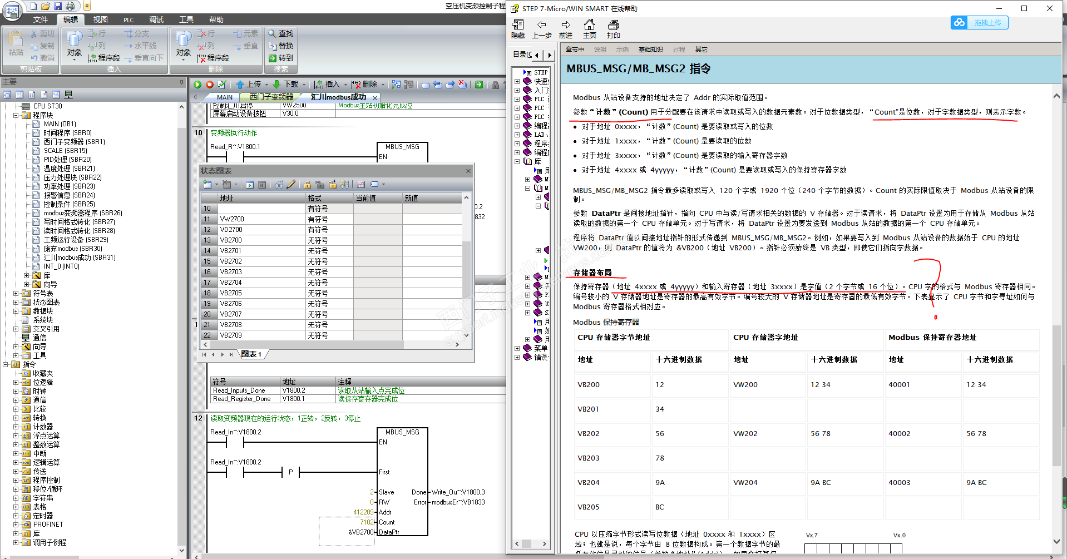Click the 上传 upload arrow button
Image resolution: width=1067 pixels, height=559 pixels.
tap(248, 85)
